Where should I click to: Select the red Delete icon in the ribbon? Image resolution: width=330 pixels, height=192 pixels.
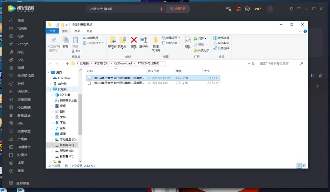[x=133, y=40]
